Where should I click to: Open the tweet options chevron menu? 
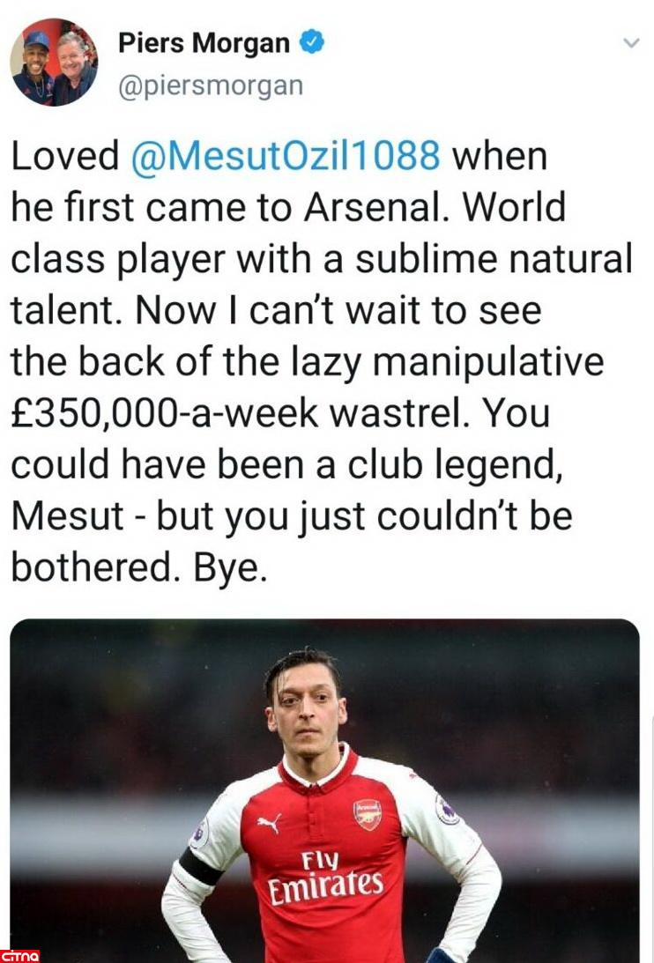click(x=630, y=43)
